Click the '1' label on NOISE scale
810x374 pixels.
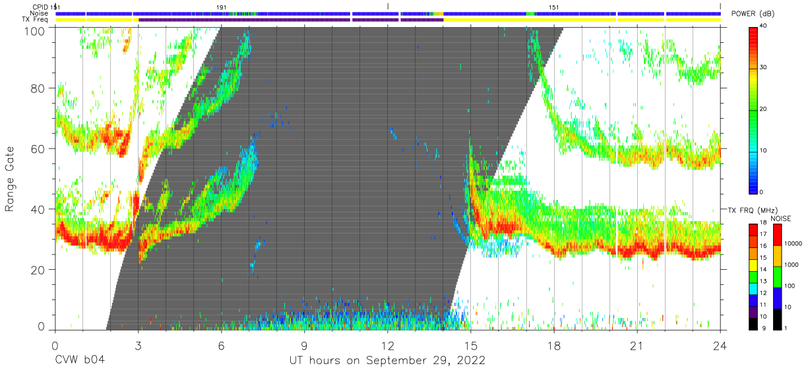click(x=786, y=328)
